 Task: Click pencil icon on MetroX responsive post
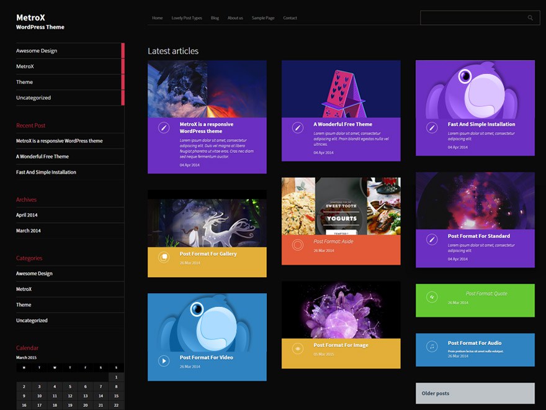pyautogui.click(x=164, y=127)
